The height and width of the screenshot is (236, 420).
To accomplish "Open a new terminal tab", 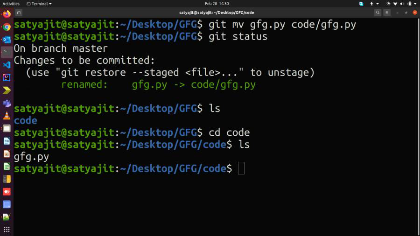I will pyautogui.click(x=19, y=13).
